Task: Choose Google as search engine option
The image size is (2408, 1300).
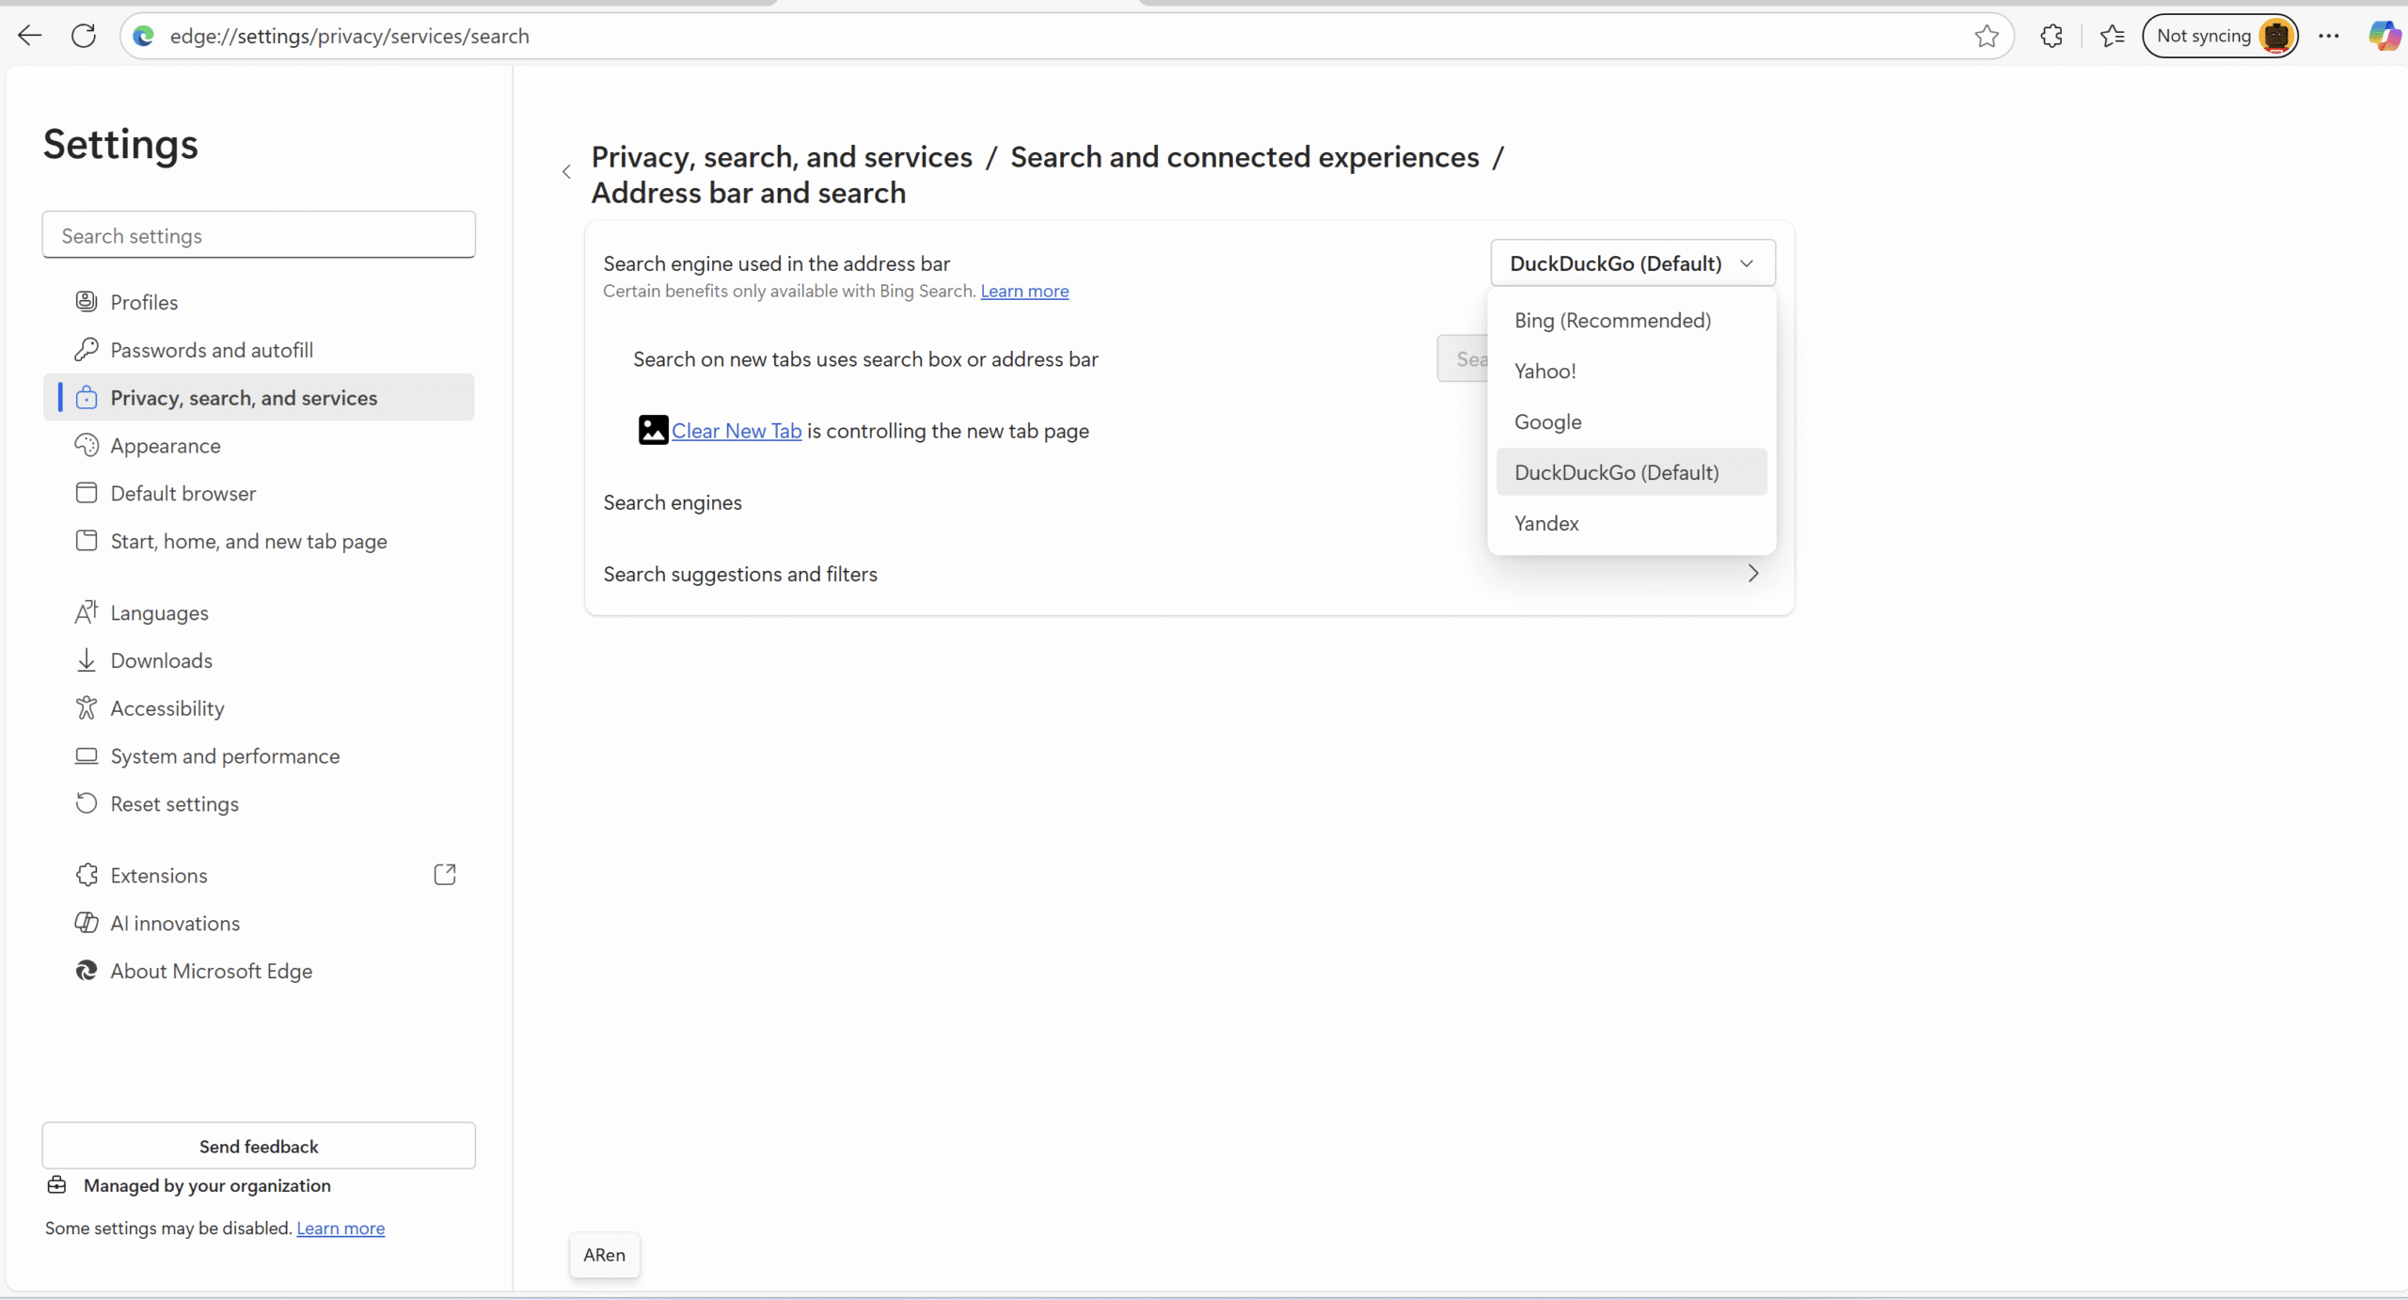Action: (1547, 422)
